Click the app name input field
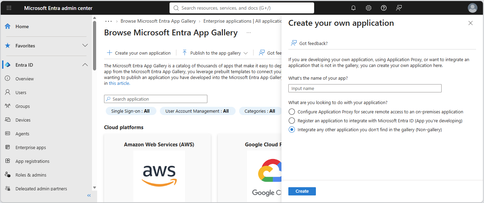Viewport: 484px width, 203px height. (365, 88)
